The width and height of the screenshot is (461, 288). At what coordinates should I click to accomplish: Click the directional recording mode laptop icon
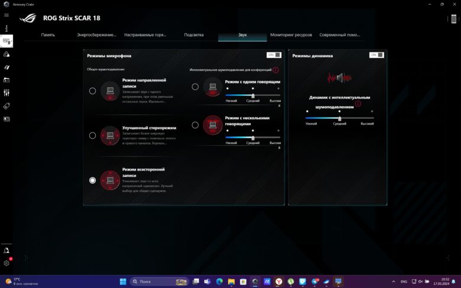pos(110,91)
